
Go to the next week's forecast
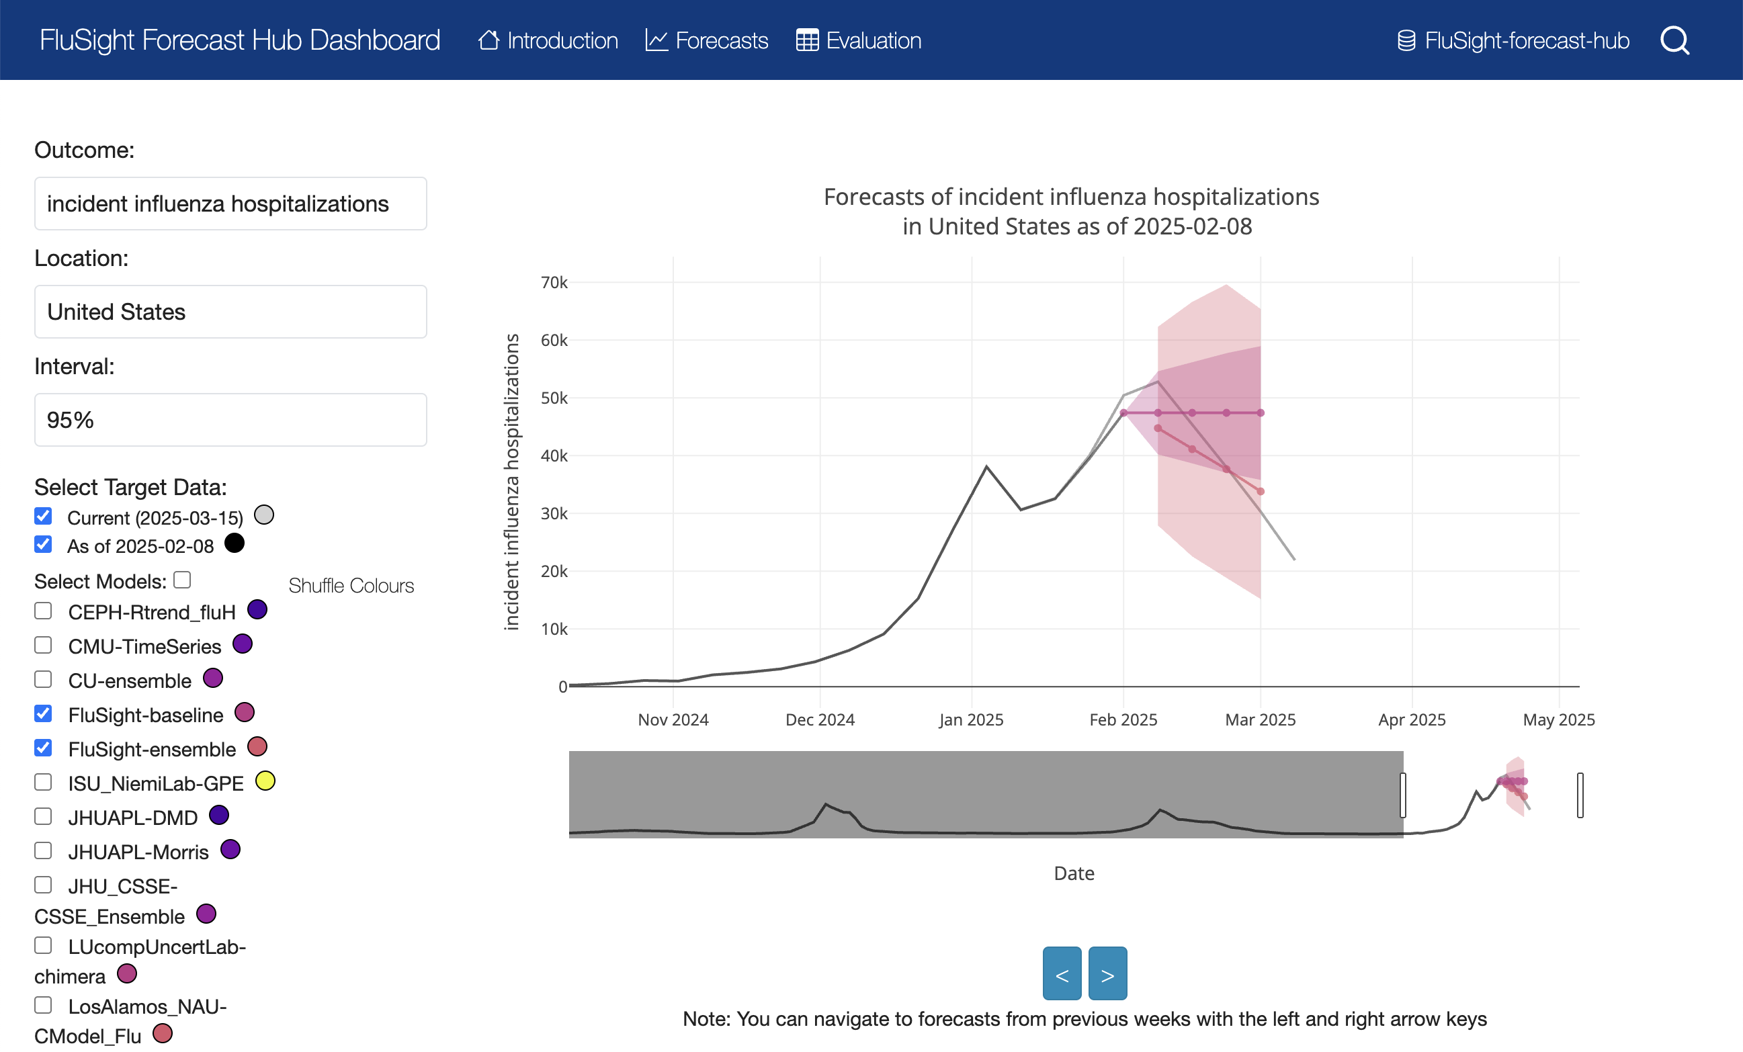pos(1108,973)
